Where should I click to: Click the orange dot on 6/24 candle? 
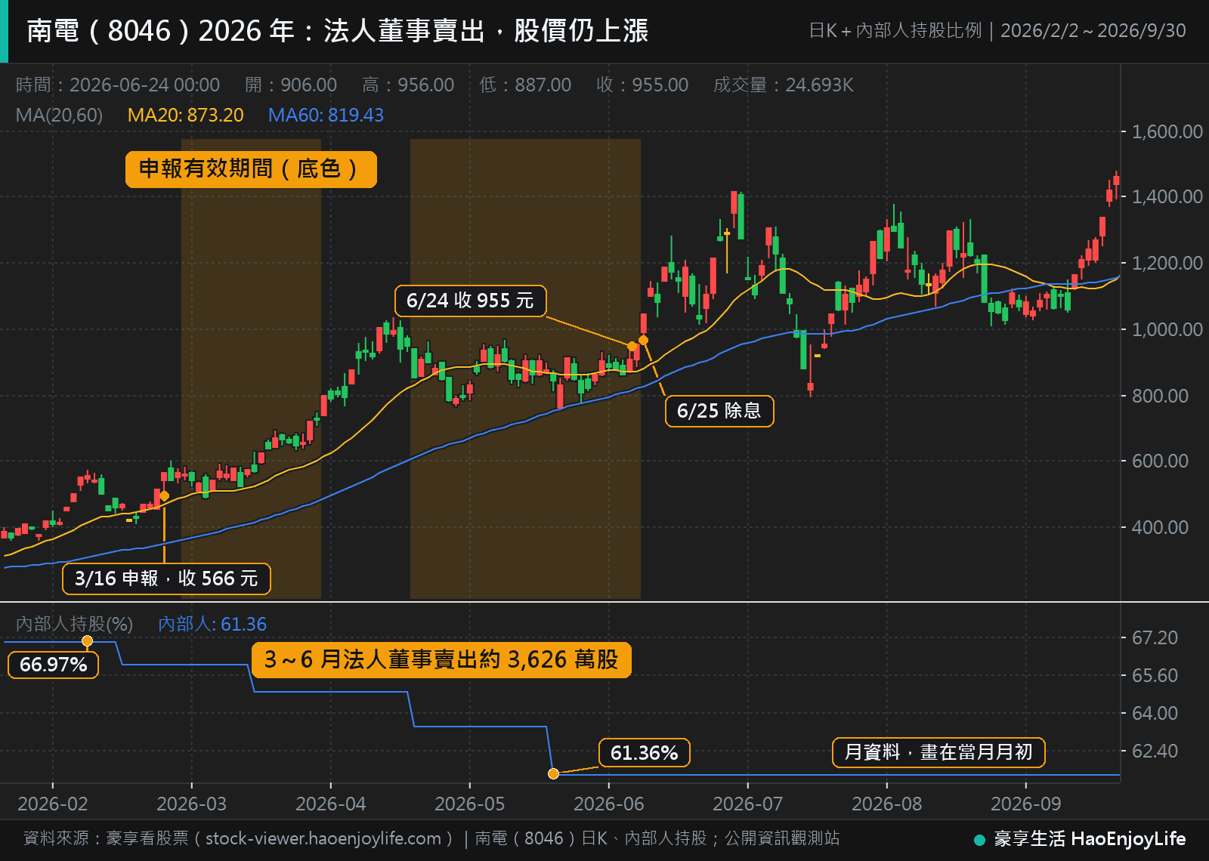point(632,347)
